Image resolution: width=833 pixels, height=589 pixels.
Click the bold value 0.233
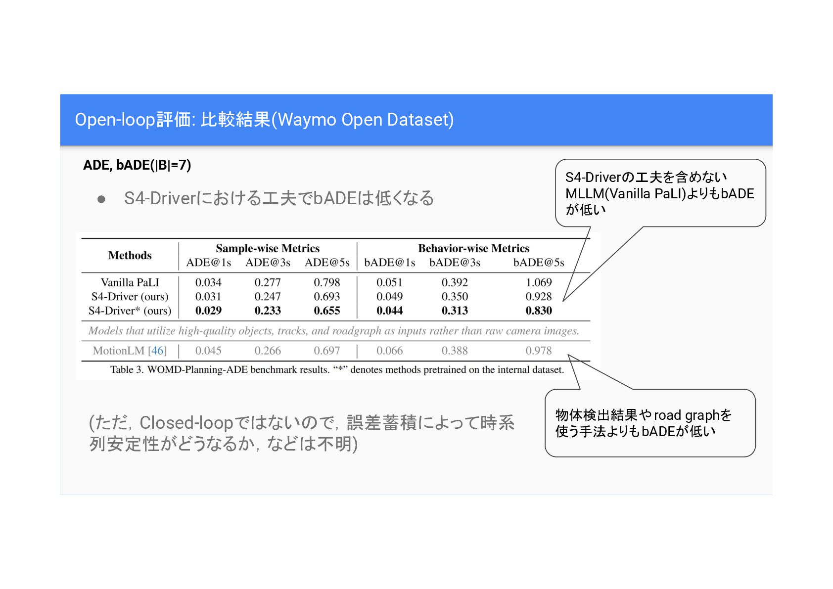point(268,311)
